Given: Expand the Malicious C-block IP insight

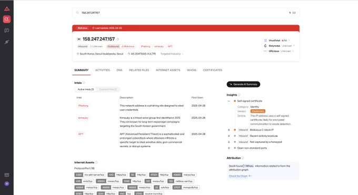Looking at the screenshot, I should pyautogui.click(x=229, y=130).
